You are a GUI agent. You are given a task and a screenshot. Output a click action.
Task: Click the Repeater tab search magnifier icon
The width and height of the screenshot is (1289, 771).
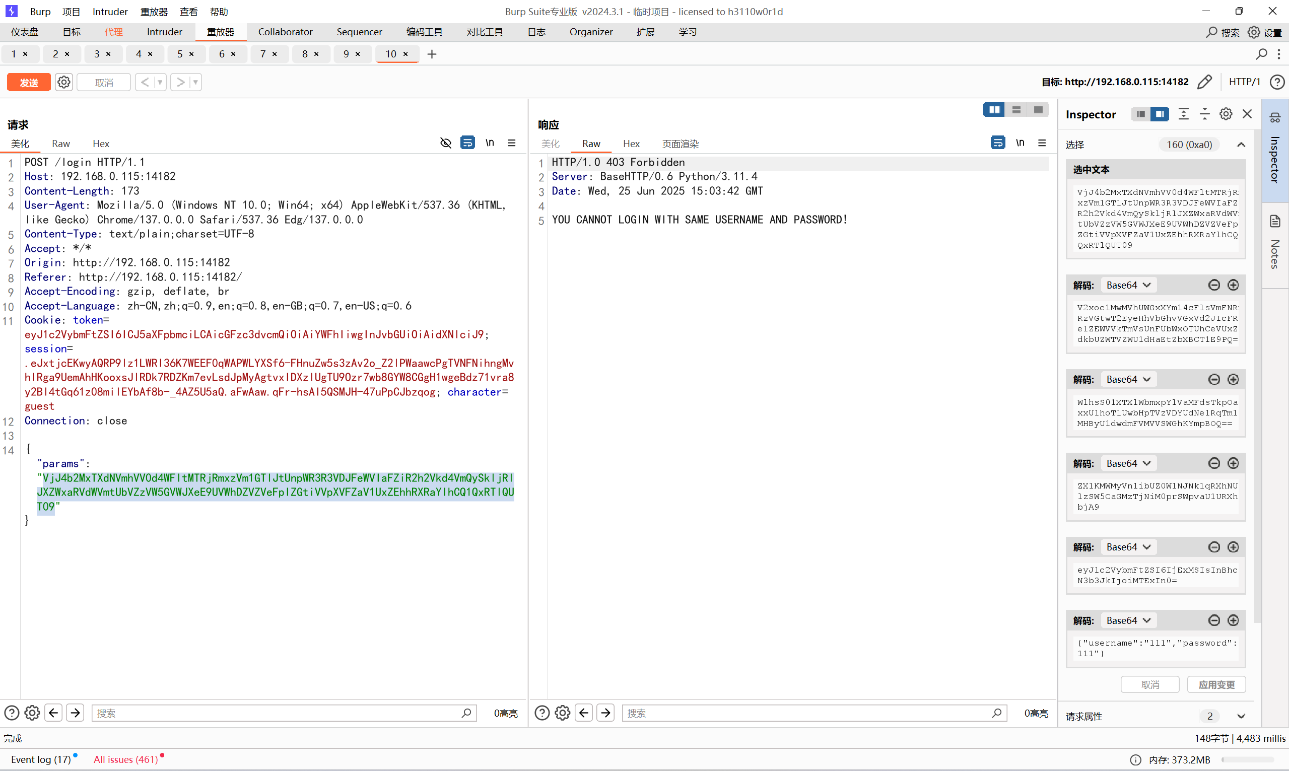[1261, 53]
